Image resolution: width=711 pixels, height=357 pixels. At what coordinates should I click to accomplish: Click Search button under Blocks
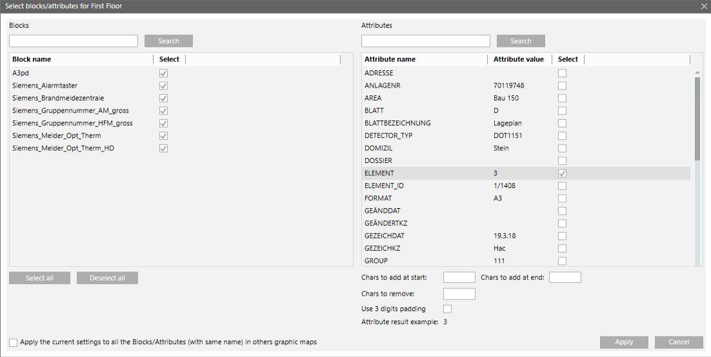tap(168, 41)
